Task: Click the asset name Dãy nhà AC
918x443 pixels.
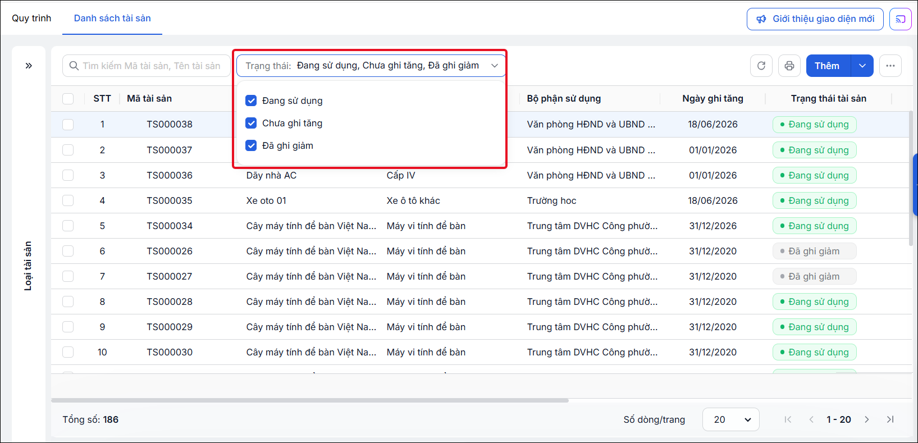Action: coord(271,175)
